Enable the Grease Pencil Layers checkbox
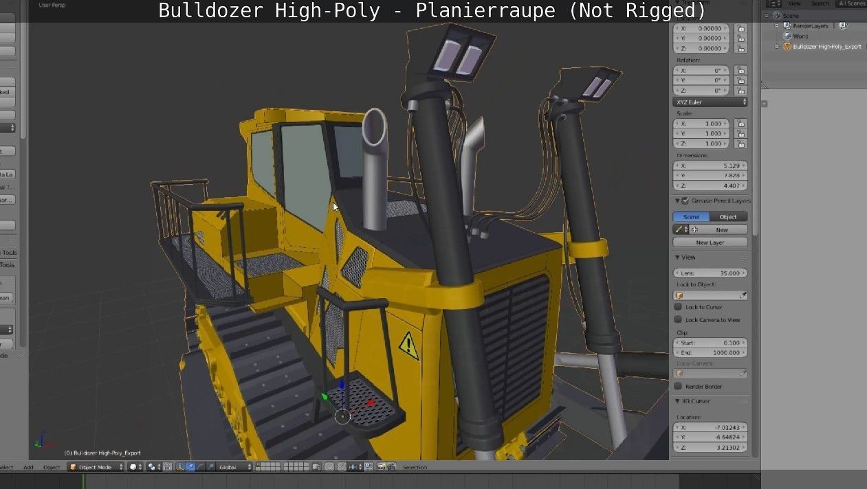 685,201
